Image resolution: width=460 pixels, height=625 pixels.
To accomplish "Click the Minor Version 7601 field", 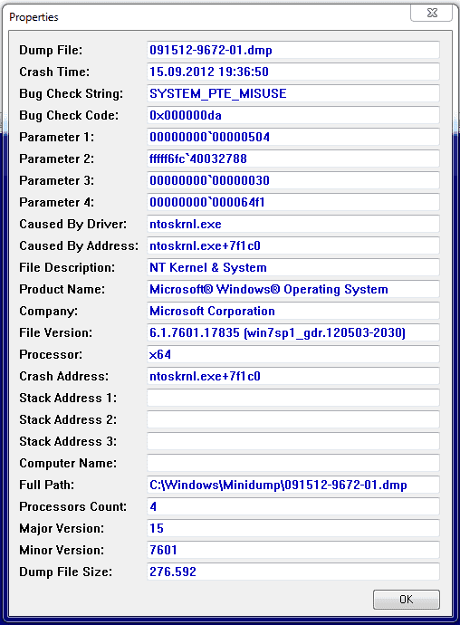I will coord(293,550).
